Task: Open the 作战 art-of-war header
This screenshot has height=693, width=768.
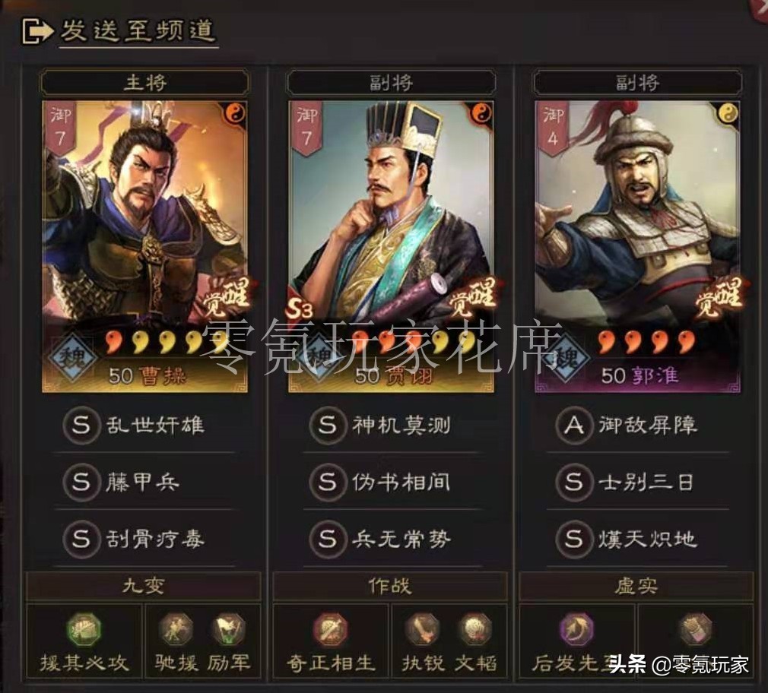Action: 390,586
